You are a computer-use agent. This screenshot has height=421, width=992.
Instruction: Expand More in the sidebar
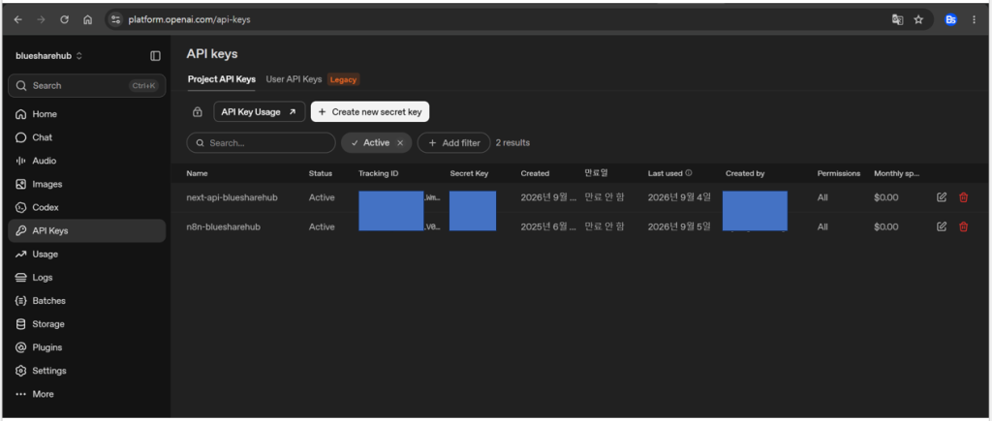pyautogui.click(x=86, y=394)
